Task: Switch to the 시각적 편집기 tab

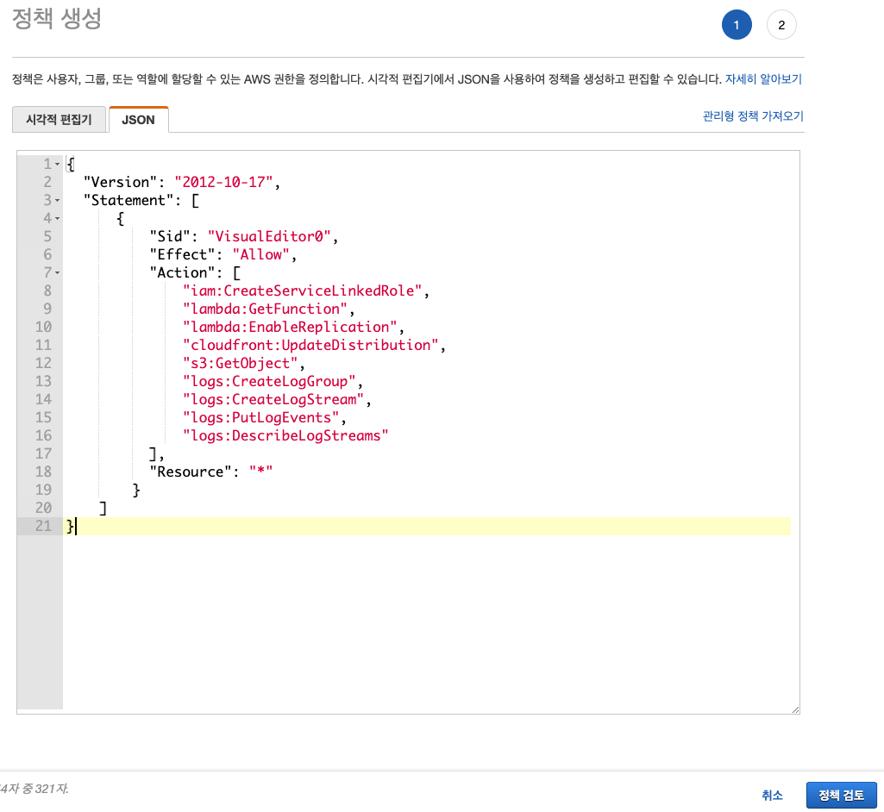Action: pyautogui.click(x=59, y=119)
